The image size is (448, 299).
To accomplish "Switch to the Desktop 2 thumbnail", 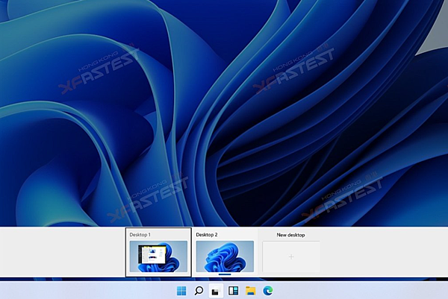I will [225, 256].
